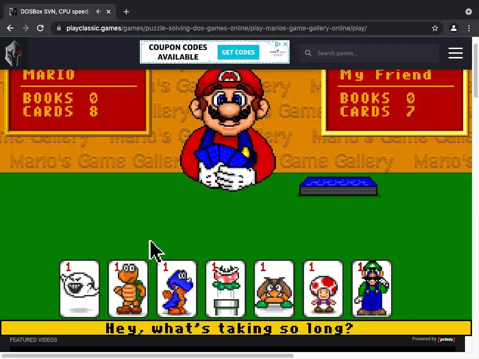Select the Luigi card
Viewport: 479px width, 359px height.
(x=371, y=289)
